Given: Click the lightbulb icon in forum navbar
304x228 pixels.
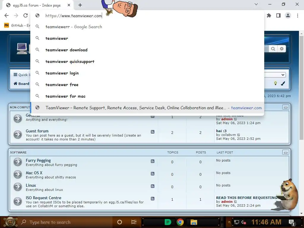Looking at the screenshot, I should tap(275, 83).
